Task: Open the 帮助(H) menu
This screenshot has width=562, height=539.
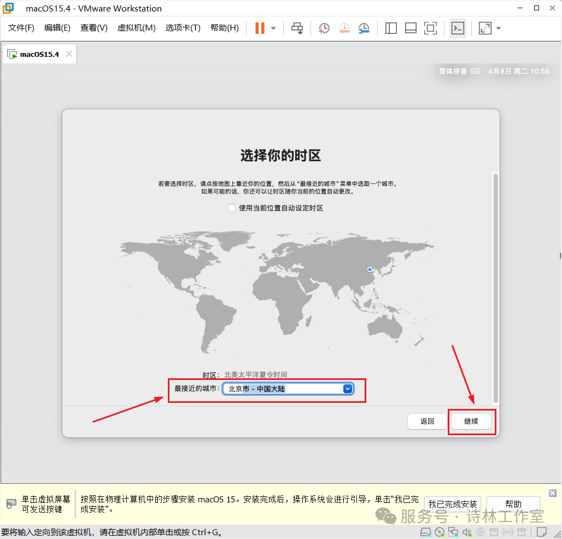Action: click(x=225, y=27)
